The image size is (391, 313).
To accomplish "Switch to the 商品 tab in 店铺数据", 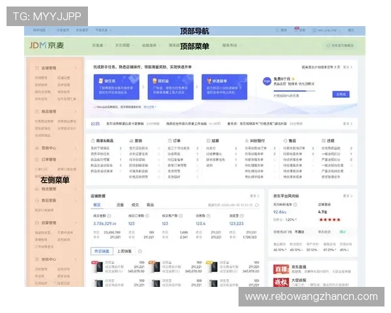I will coord(150,205).
